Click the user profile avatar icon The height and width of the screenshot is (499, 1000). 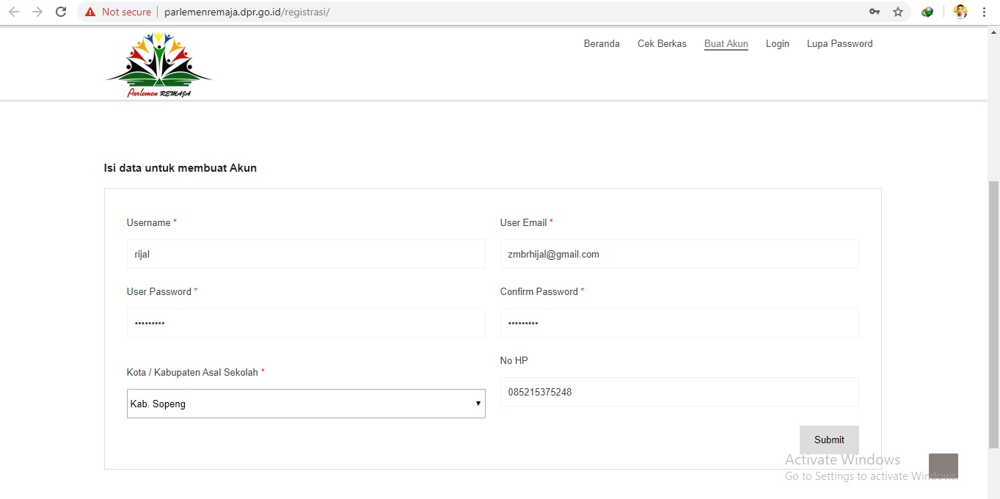point(960,12)
